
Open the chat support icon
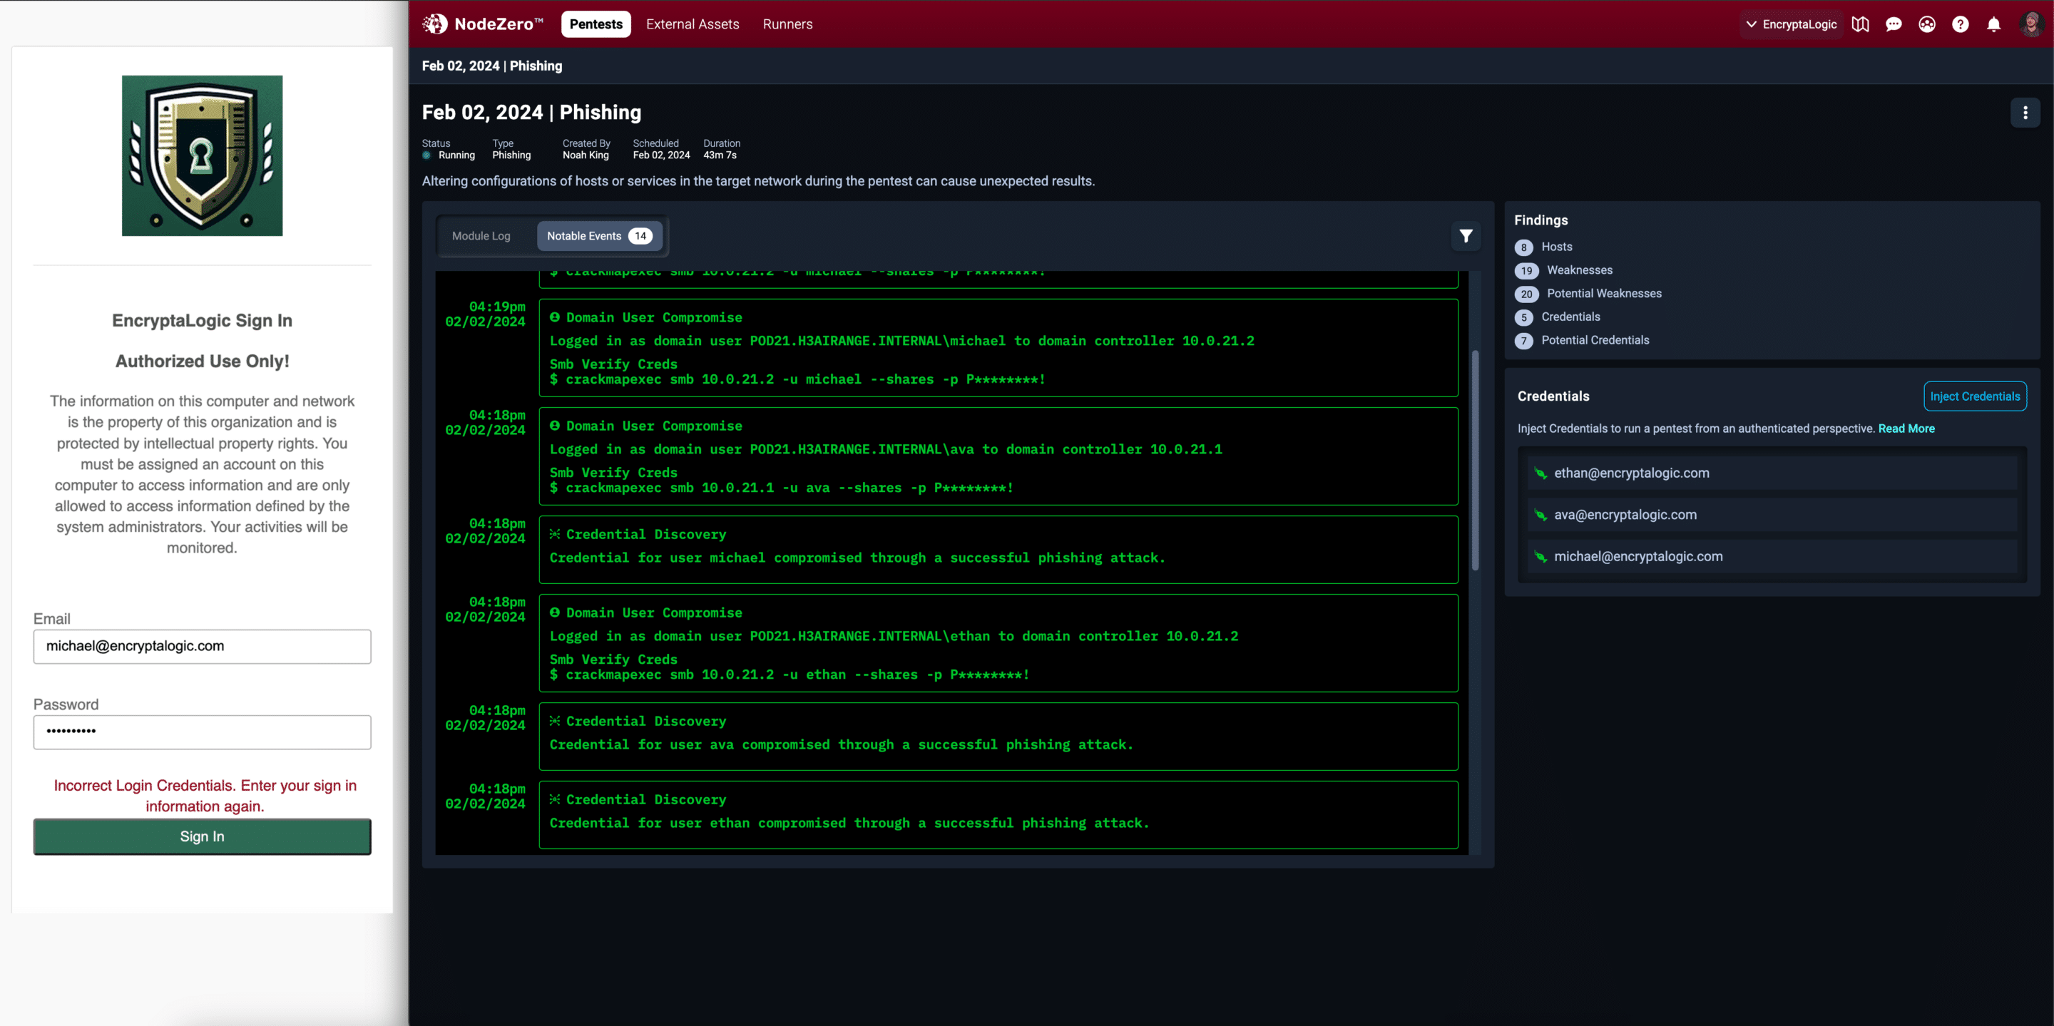1894,24
